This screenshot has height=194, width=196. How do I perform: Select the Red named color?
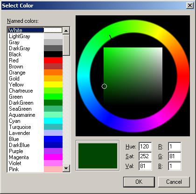tap(35, 60)
